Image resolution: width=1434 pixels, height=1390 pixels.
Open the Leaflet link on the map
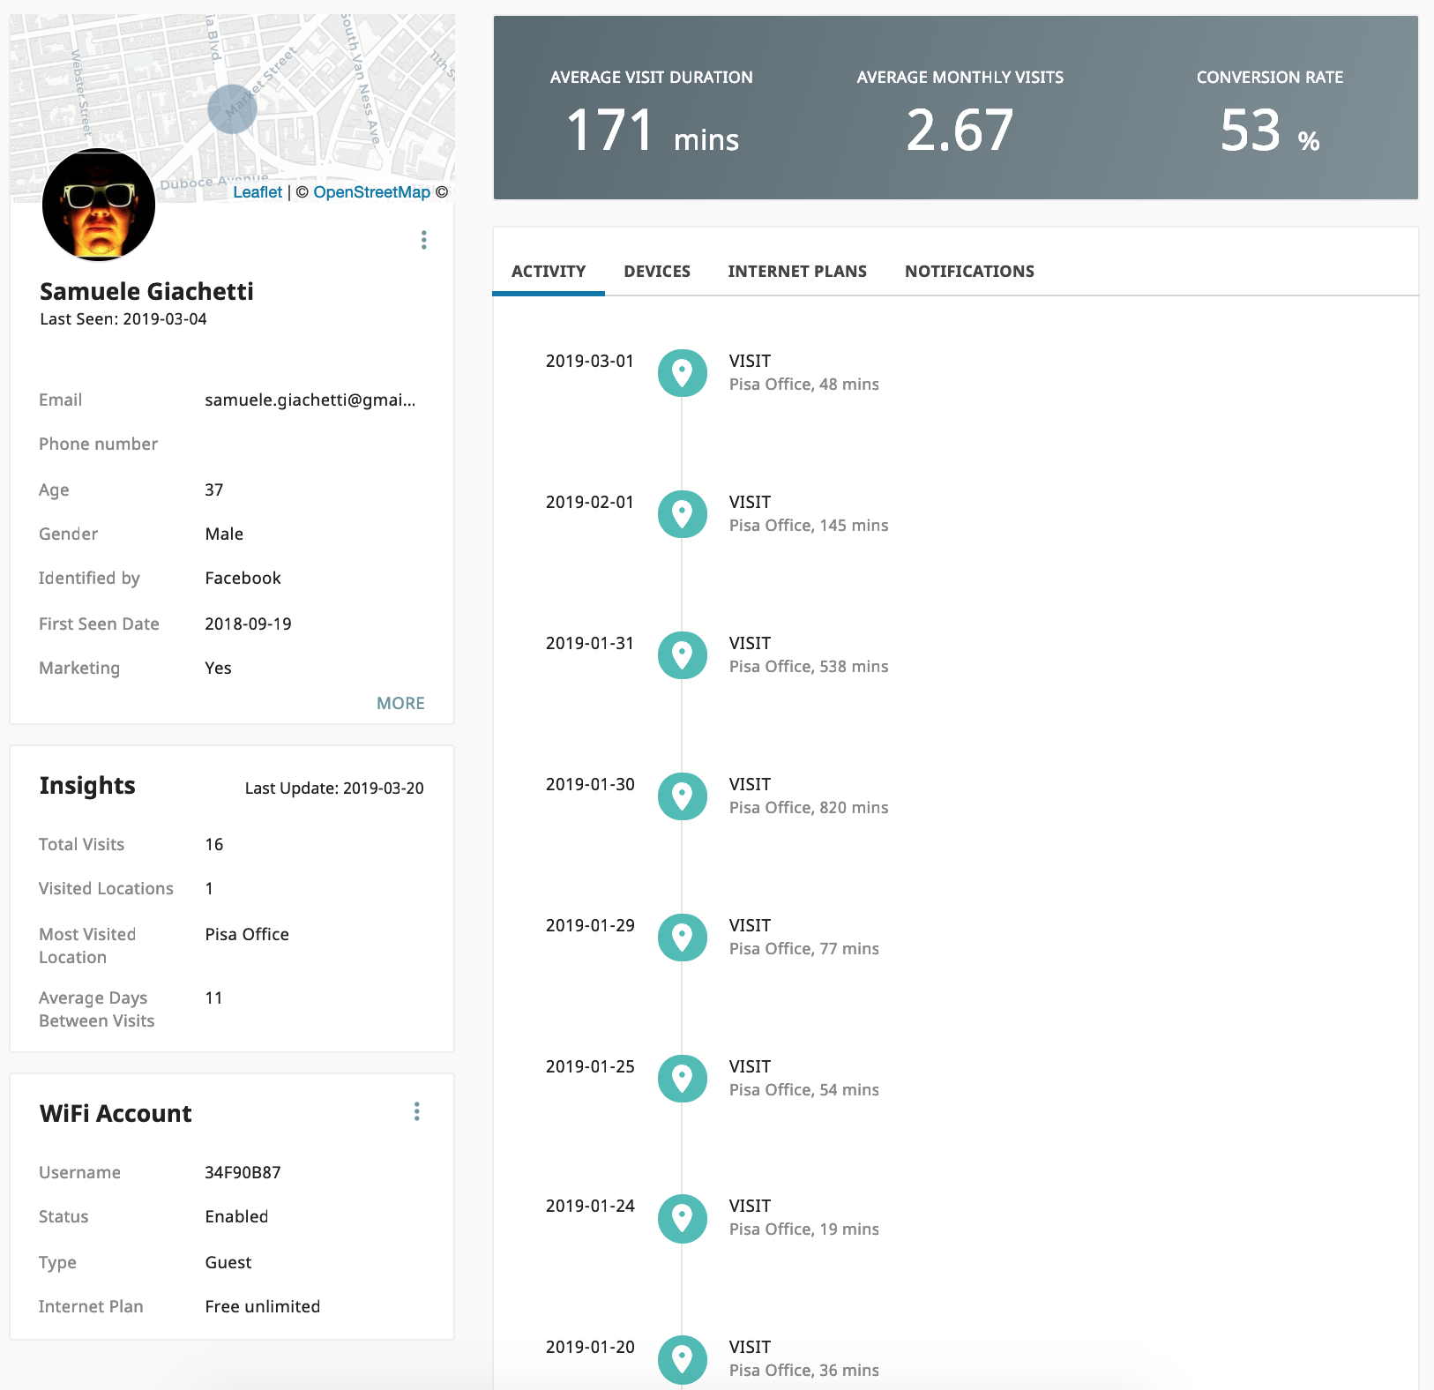(258, 192)
